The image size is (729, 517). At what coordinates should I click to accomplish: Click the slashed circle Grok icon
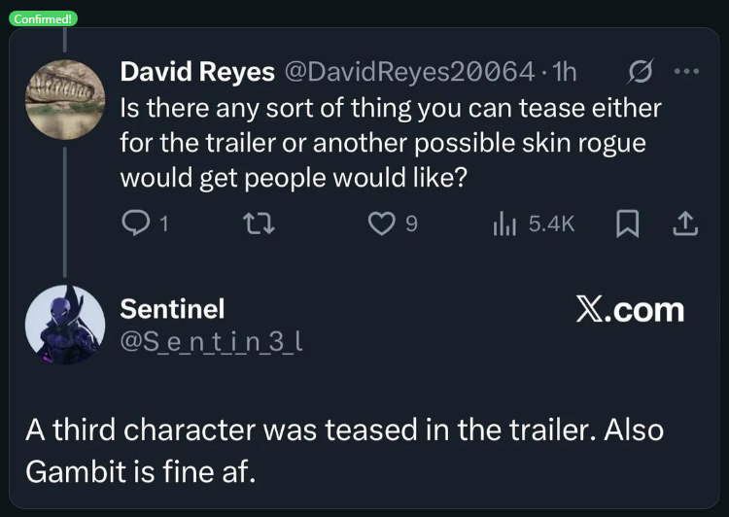click(641, 71)
